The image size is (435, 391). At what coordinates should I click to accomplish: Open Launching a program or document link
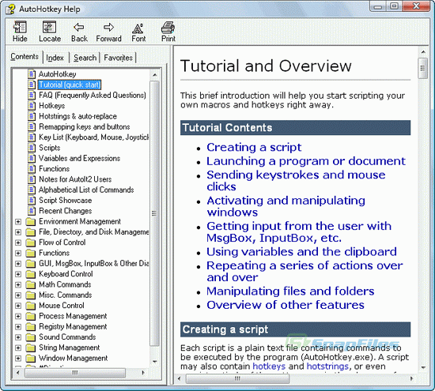coord(306,161)
